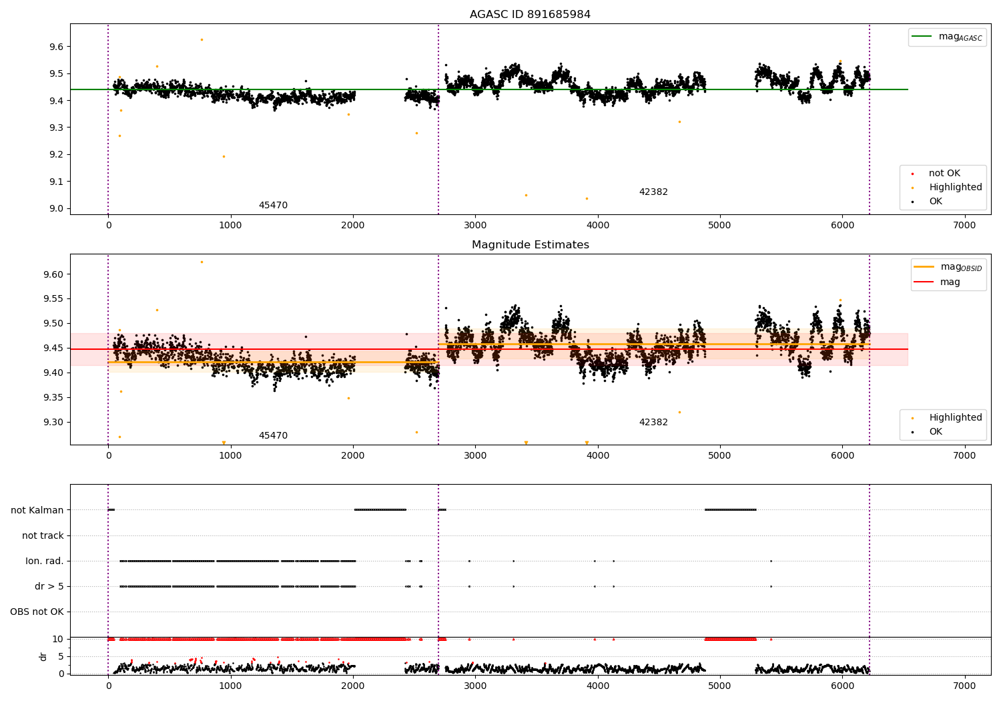Click the 9.5 y-axis tick of the top plot

pyautogui.click(x=56, y=73)
